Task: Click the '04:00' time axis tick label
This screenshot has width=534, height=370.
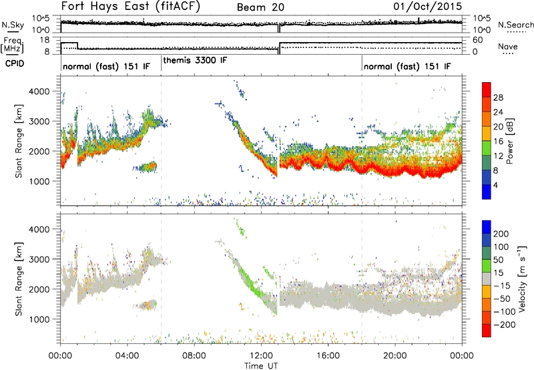Action: coord(127,356)
